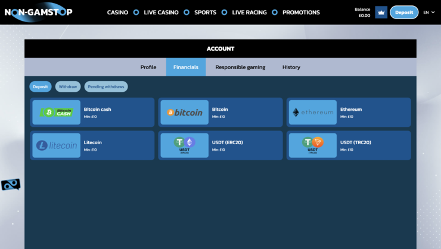The image size is (441, 249).
Task: Select the Deposit pill filter
Action: pyautogui.click(x=41, y=86)
